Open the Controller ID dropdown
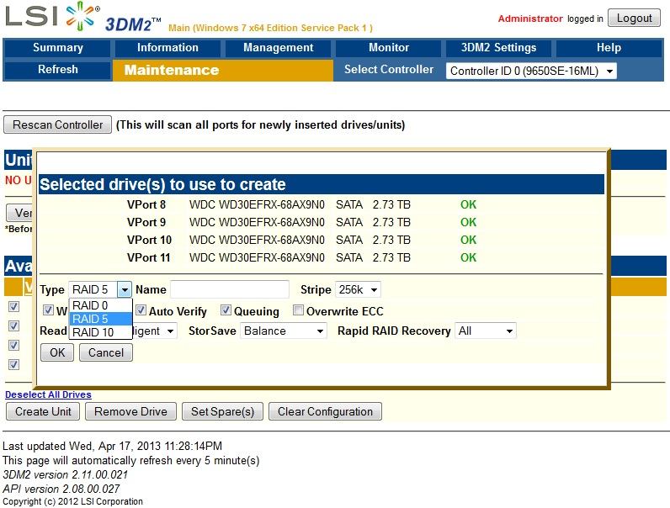 pyautogui.click(x=531, y=71)
